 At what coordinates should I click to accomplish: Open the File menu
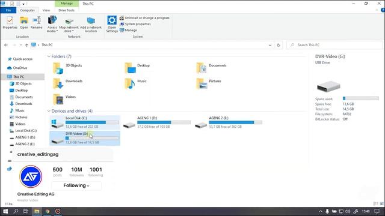coord(8,10)
